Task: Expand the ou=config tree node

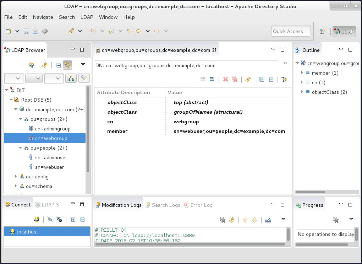Action: click(16, 177)
